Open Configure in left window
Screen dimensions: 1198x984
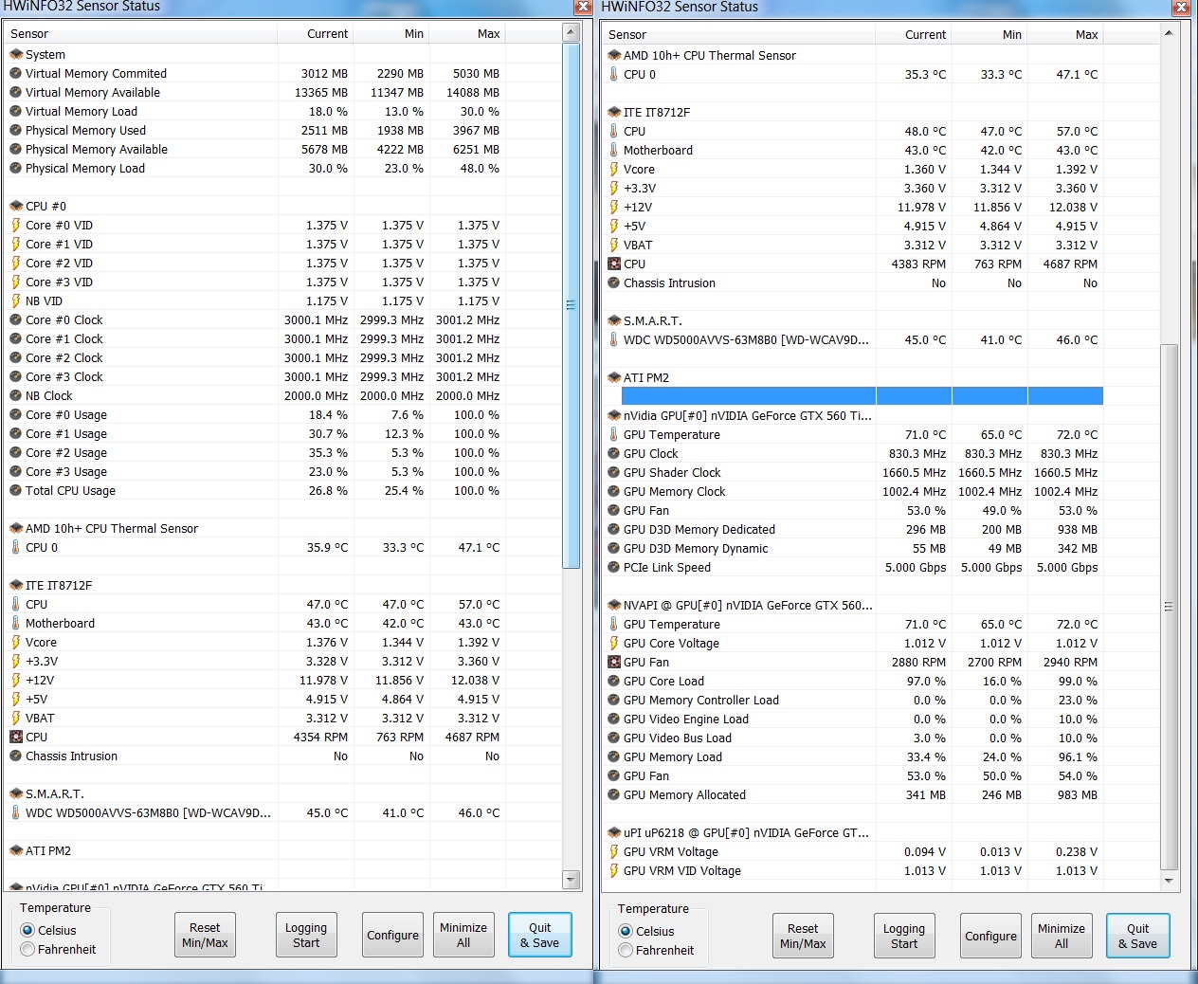tap(393, 936)
